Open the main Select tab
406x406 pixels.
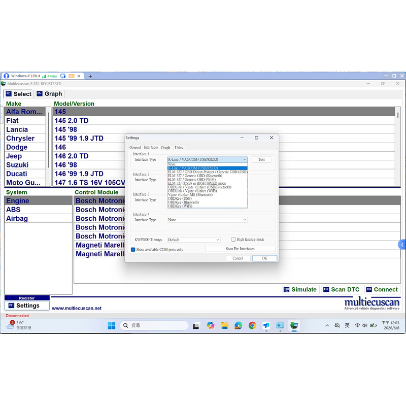(x=19, y=94)
